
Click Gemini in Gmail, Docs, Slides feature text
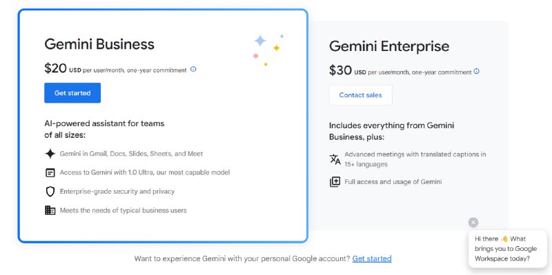[x=131, y=154]
